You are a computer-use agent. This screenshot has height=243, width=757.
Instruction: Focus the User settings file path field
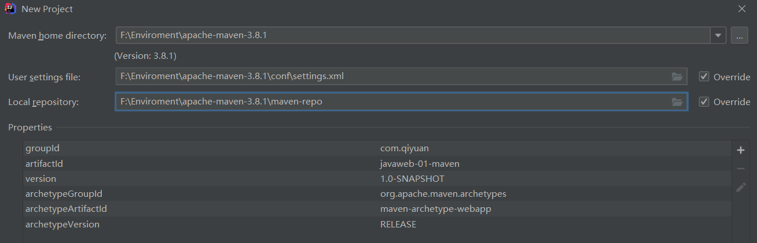point(401,76)
